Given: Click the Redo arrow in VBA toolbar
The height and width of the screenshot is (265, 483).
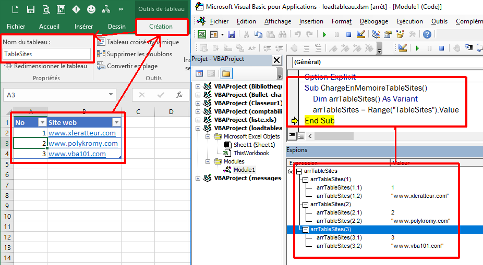Looking at the screenshot, I should pyautogui.click(x=309, y=34).
